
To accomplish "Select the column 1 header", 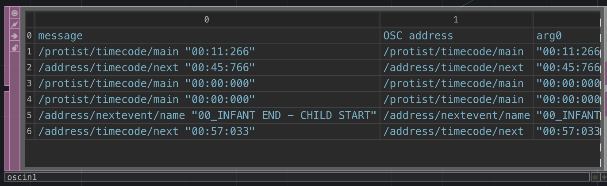I will pyautogui.click(x=456, y=19).
